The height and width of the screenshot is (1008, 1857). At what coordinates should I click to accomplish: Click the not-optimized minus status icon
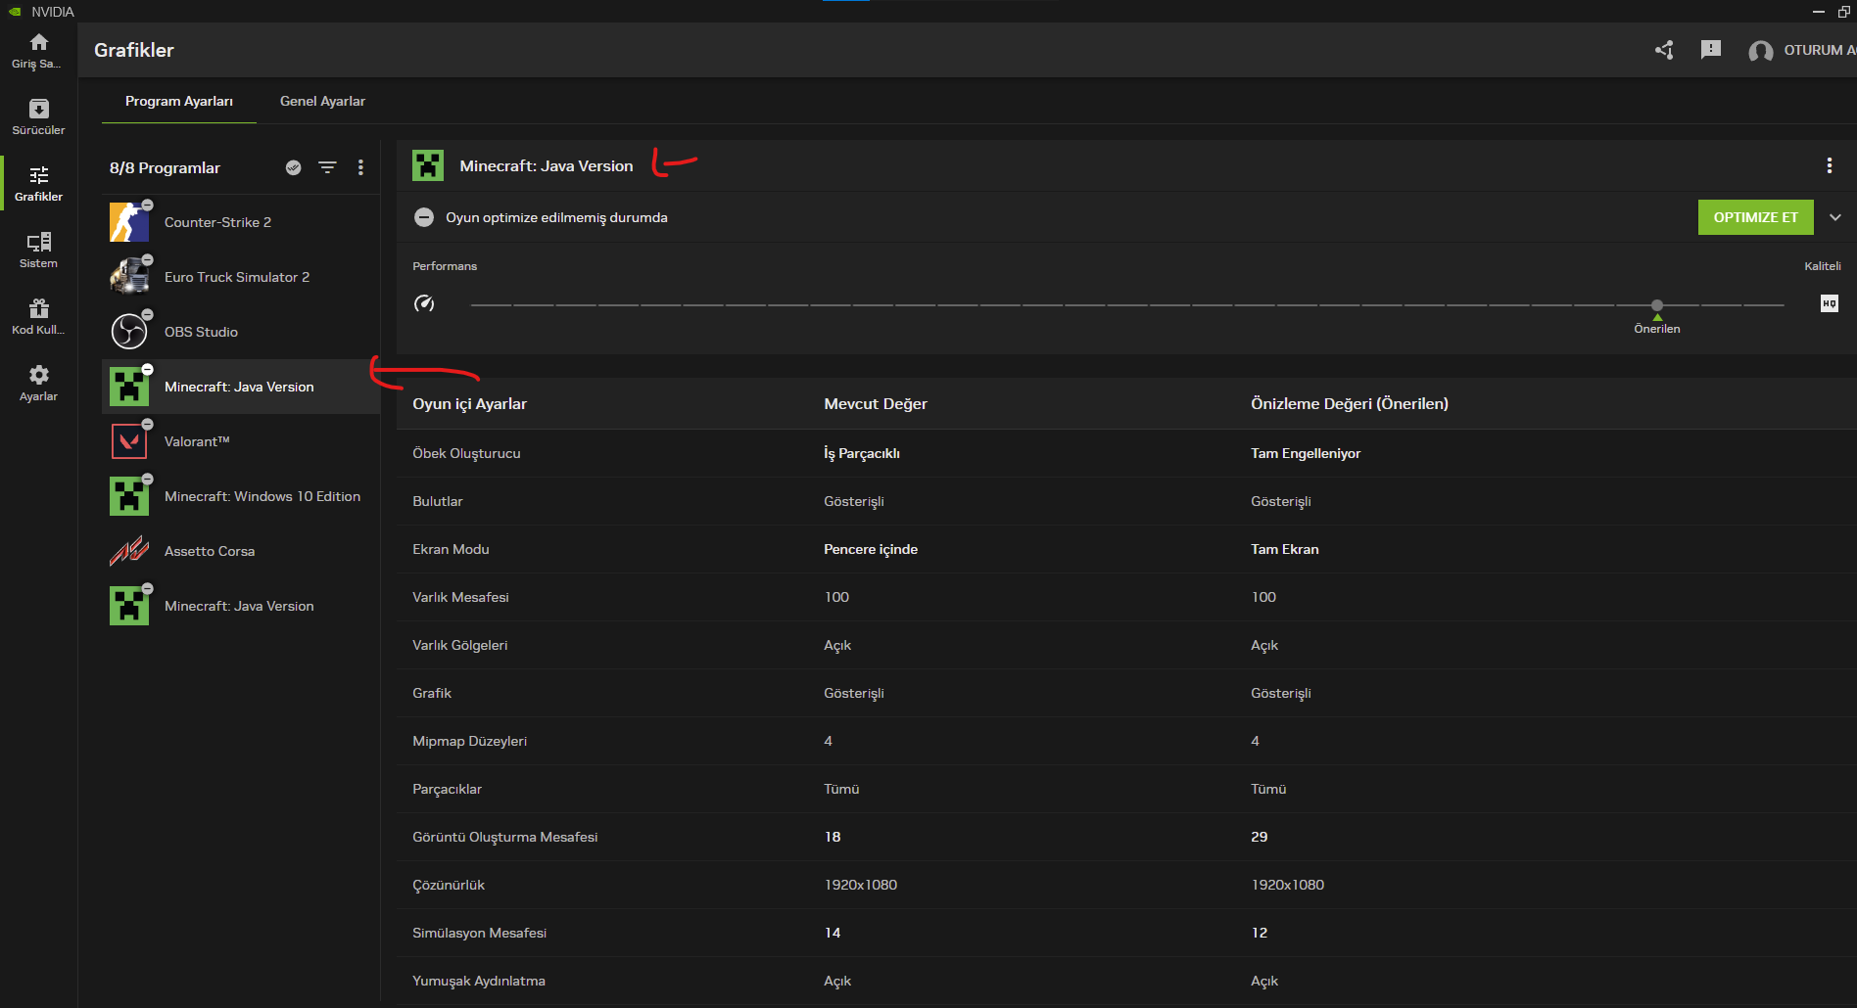pyautogui.click(x=424, y=217)
